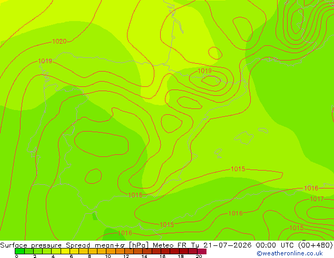Click the legend value label "20"
Image resolution: width=334 pixels, height=258 pixels.
click(199, 256)
